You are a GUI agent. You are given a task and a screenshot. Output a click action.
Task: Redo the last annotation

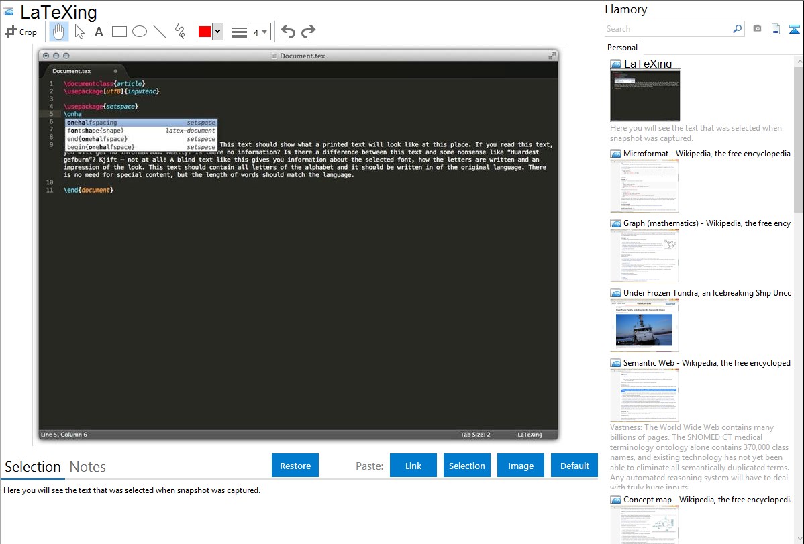click(308, 32)
